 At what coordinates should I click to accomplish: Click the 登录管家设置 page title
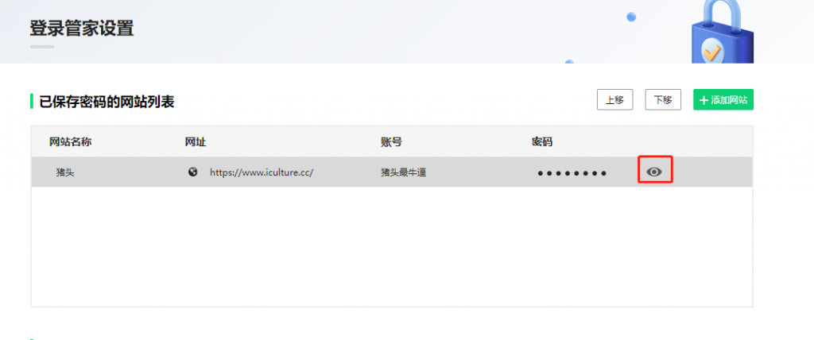pyautogui.click(x=82, y=28)
